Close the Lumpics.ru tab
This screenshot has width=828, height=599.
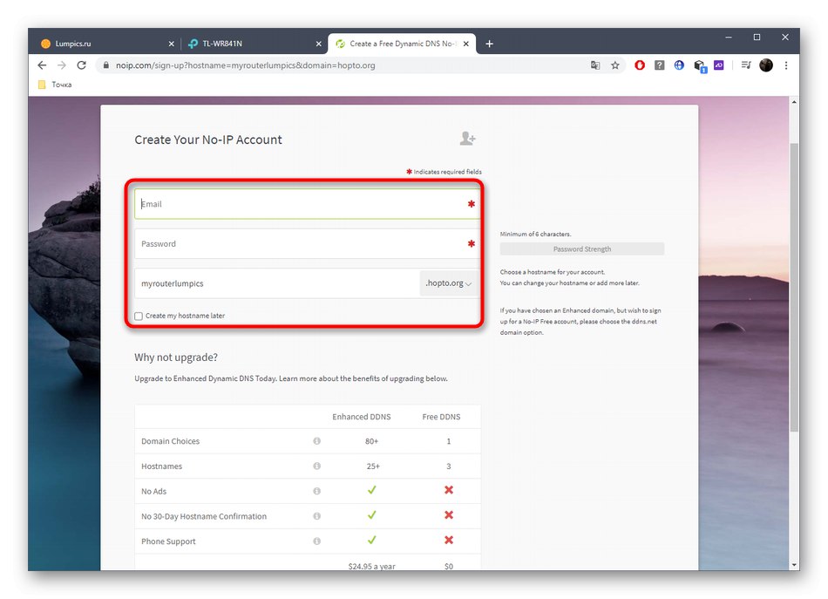171,44
